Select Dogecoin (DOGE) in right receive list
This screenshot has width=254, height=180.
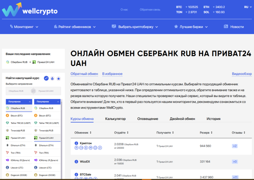tap(47, 175)
